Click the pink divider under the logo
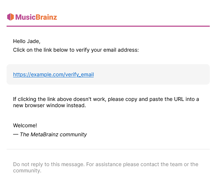The image size is (216, 189). tap(108, 26)
